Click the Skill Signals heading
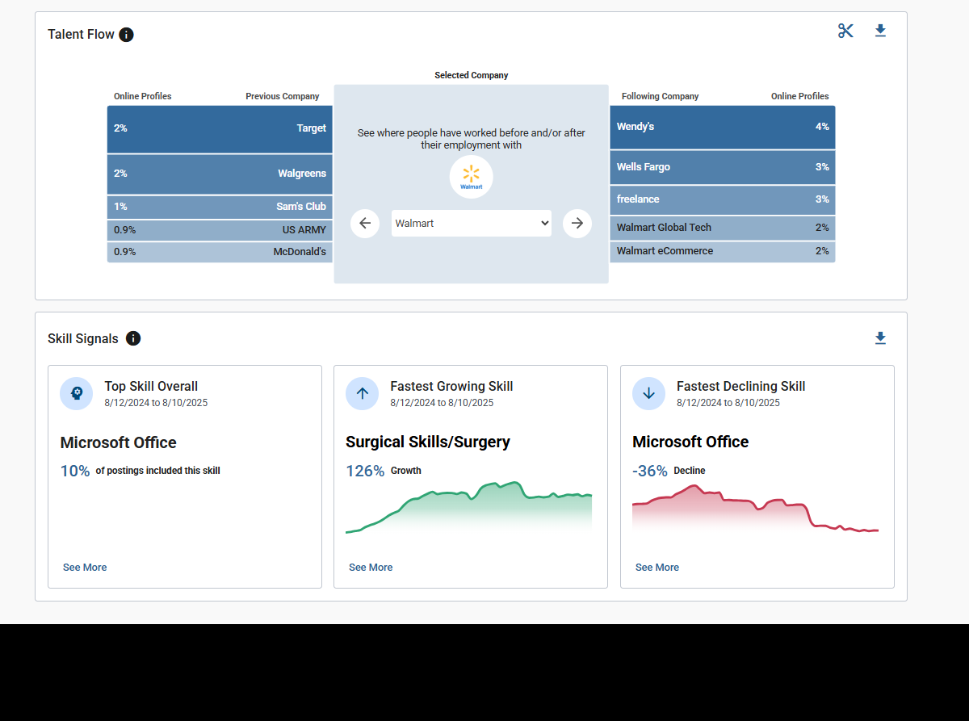 click(x=83, y=338)
